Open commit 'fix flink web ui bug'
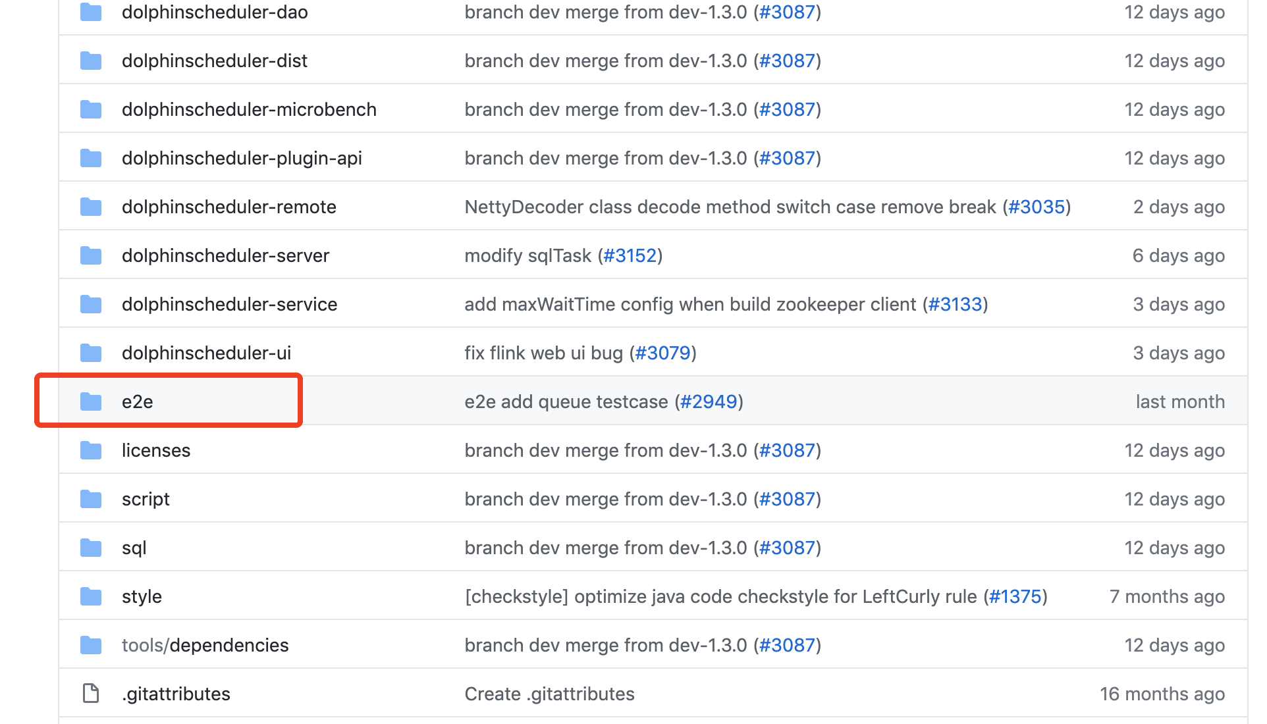 pyautogui.click(x=543, y=353)
